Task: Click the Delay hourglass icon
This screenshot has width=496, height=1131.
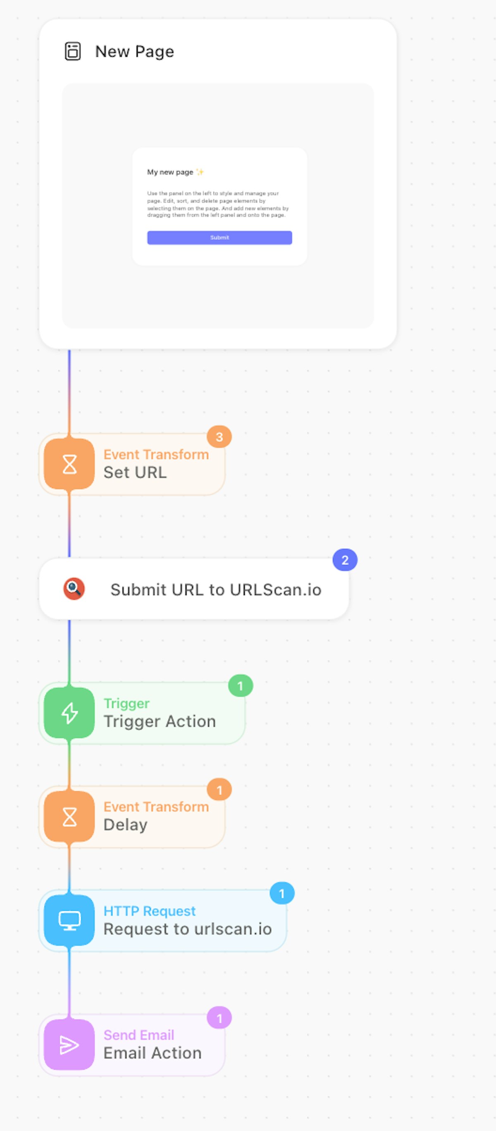Action: pyautogui.click(x=69, y=817)
